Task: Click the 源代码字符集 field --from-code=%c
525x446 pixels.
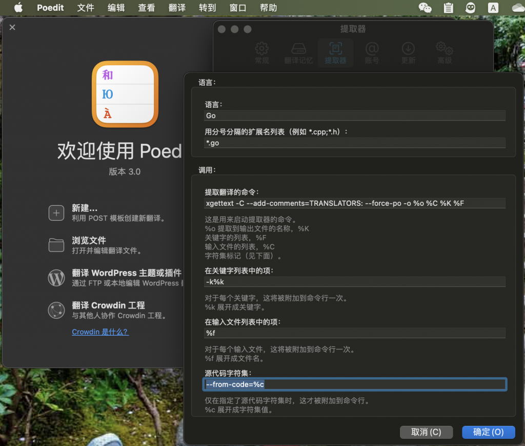Action: pyautogui.click(x=355, y=384)
